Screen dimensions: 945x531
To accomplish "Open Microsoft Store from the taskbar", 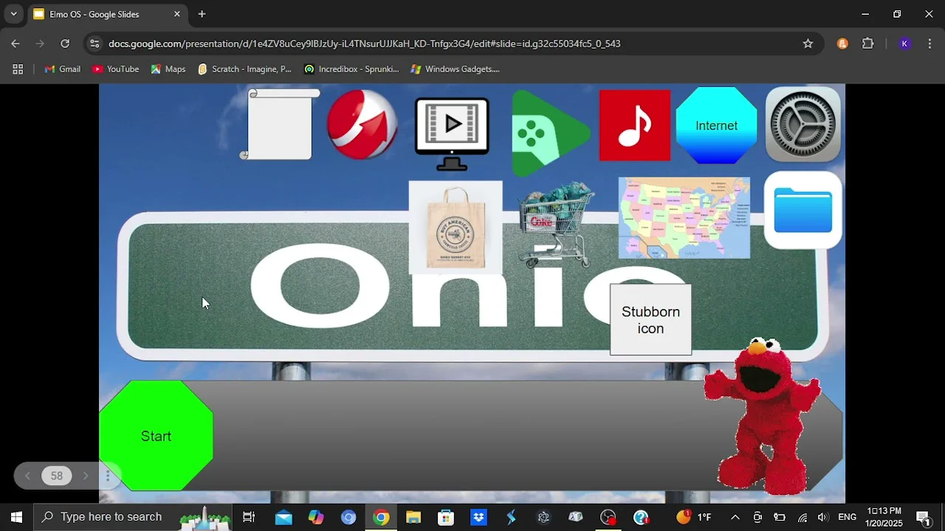I will 446,517.
